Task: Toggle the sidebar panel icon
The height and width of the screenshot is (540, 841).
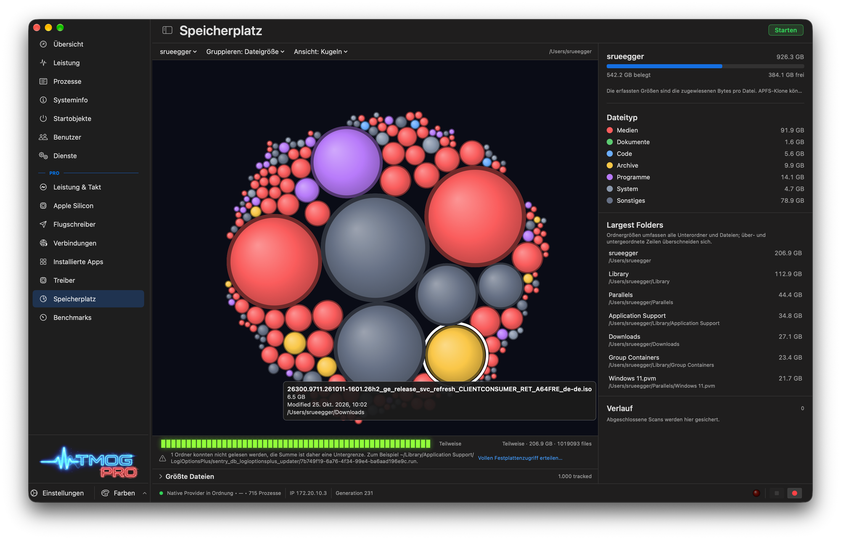Action: [167, 30]
